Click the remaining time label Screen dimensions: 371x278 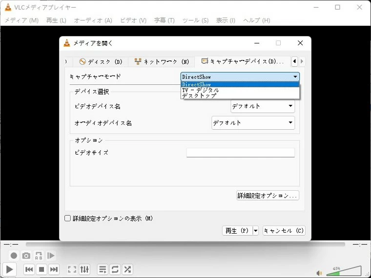360,244
